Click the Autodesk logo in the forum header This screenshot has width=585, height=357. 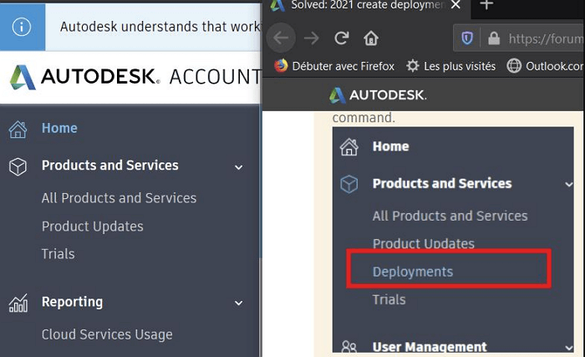pos(378,95)
